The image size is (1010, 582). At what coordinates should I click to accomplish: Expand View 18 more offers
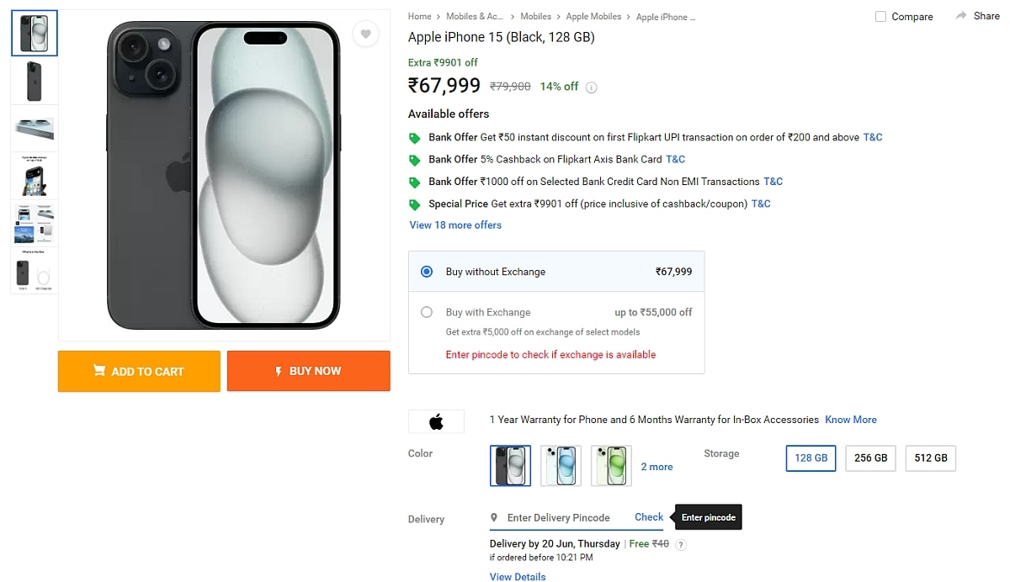(x=455, y=225)
